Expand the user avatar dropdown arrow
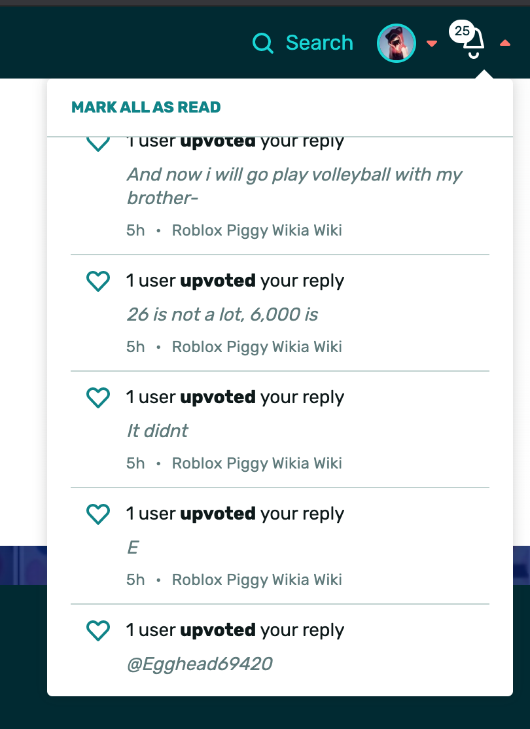 click(x=431, y=44)
